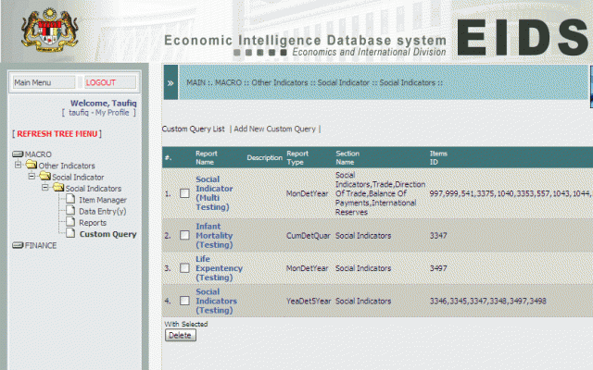Click Welcome, Taufiq greeting text
This screenshot has height=370, width=593.
104,103
